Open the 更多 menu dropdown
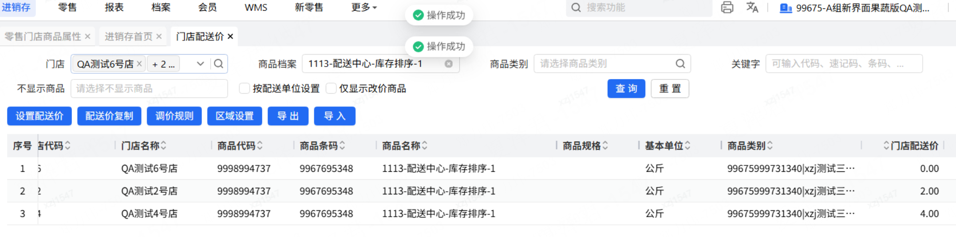 click(364, 8)
